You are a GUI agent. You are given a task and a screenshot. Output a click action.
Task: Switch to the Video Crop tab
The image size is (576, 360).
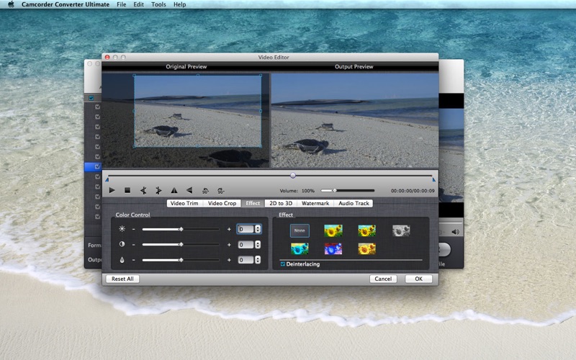click(x=222, y=203)
